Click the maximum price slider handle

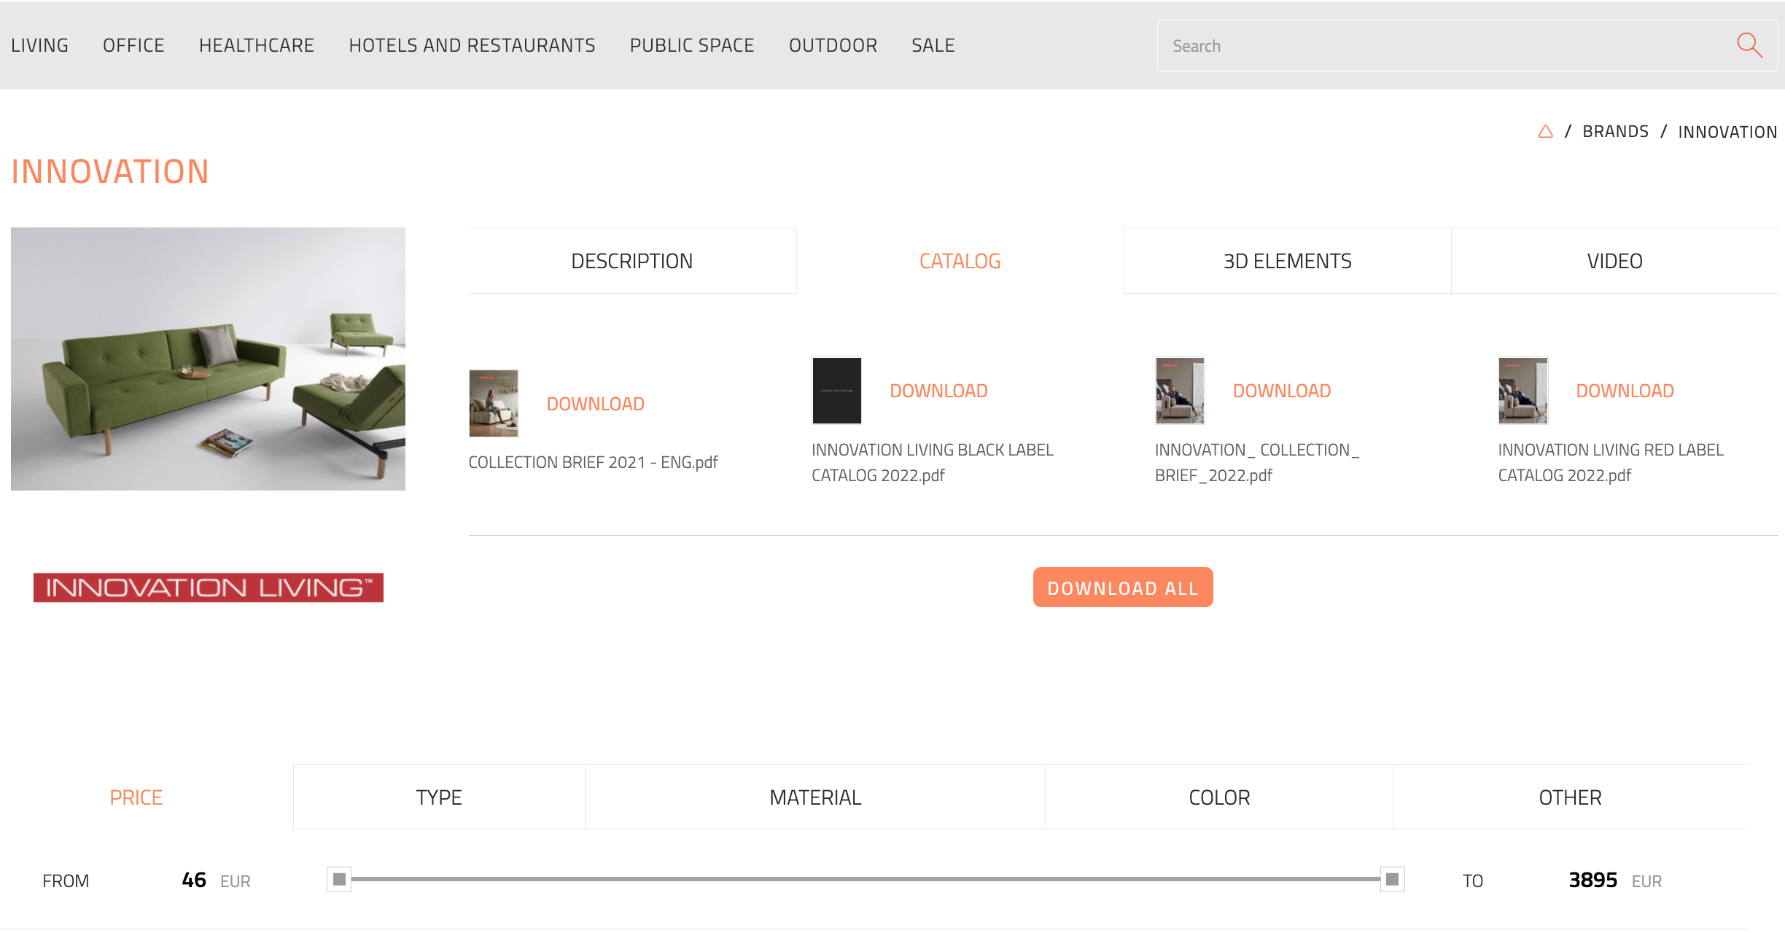click(x=1392, y=879)
